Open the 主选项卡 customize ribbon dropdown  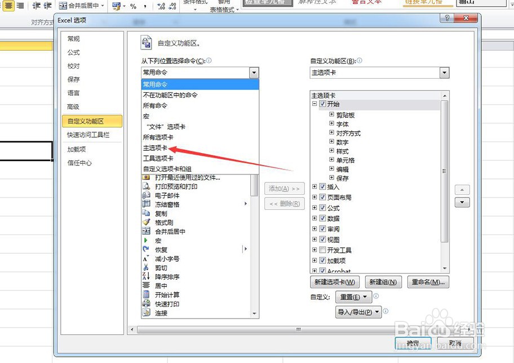444,73
